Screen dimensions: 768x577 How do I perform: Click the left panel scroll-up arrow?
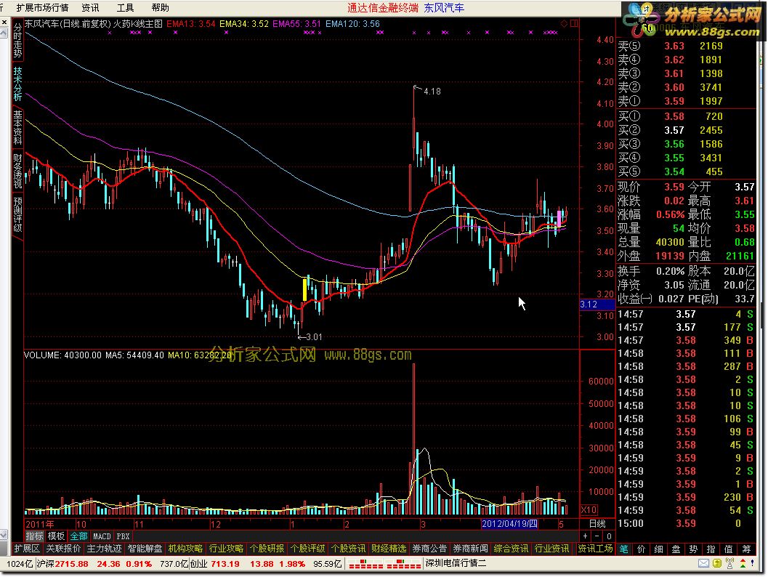coord(4,32)
